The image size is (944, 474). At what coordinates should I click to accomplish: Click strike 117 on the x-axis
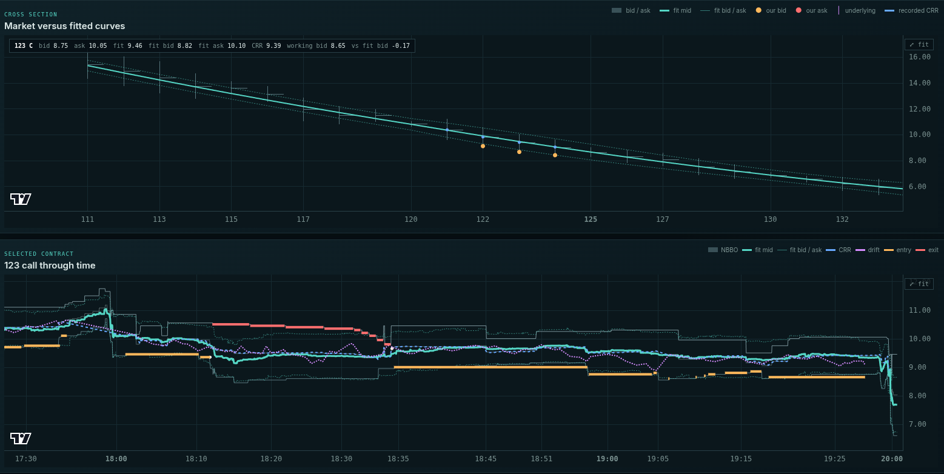click(x=303, y=219)
